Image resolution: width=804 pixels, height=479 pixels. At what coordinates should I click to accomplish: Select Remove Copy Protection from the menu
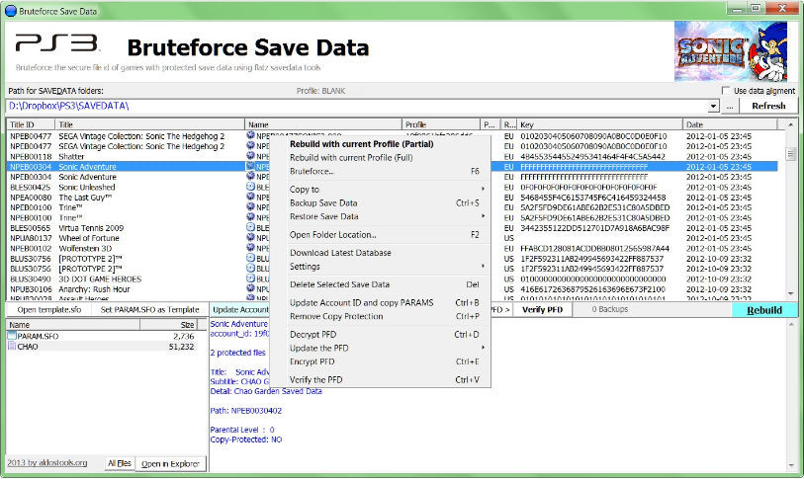point(335,316)
